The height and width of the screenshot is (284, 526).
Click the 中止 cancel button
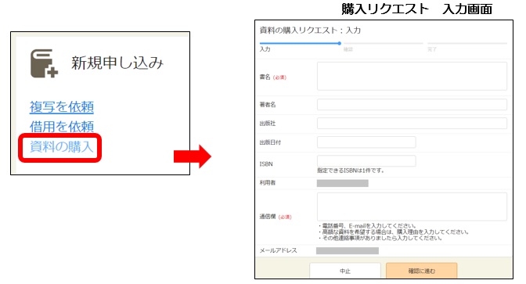345,271
